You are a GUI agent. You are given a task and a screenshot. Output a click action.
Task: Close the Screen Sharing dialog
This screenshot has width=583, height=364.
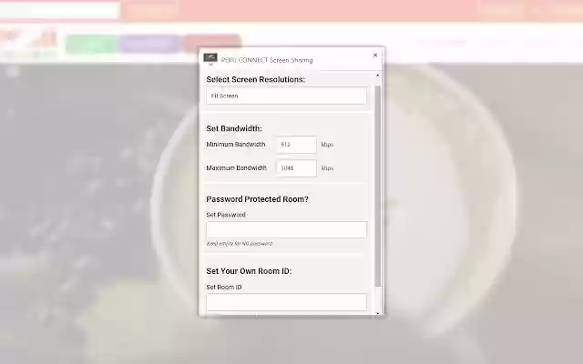point(374,56)
